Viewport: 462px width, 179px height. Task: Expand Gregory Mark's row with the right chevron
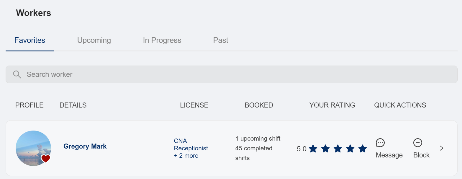point(441,148)
